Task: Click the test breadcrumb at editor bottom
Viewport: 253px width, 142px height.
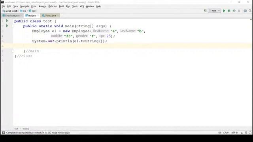Action: (16, 129)
